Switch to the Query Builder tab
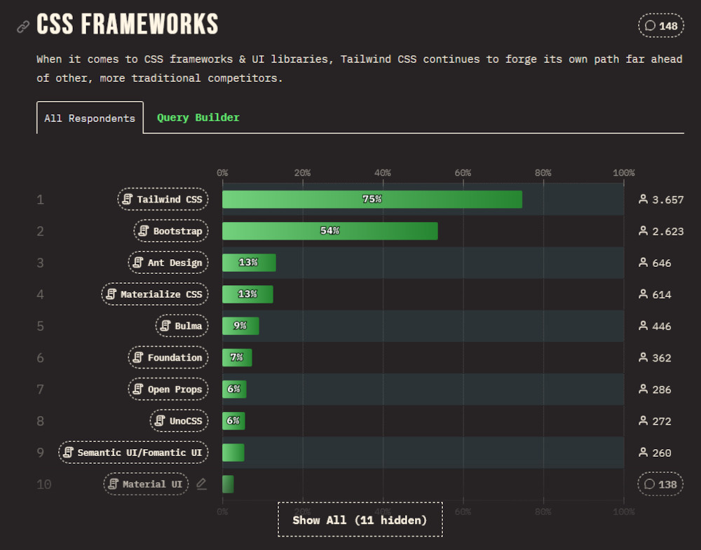The height and width of the screenshot is (550, 701). point(198,118)
